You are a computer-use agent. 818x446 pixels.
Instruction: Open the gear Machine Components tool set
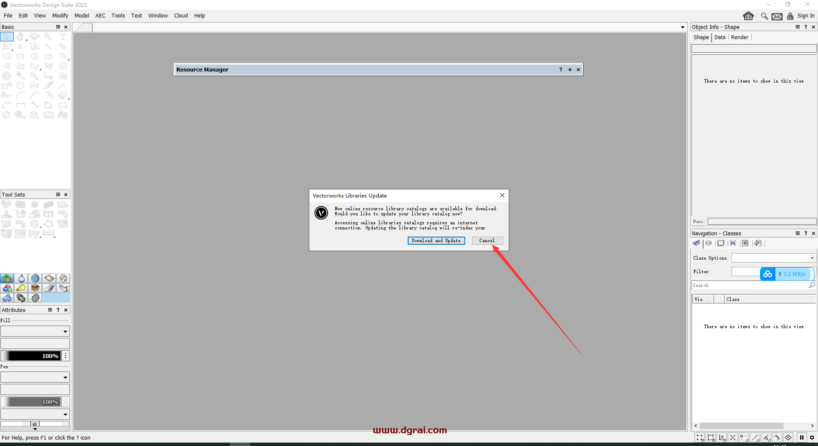(35, 298)
